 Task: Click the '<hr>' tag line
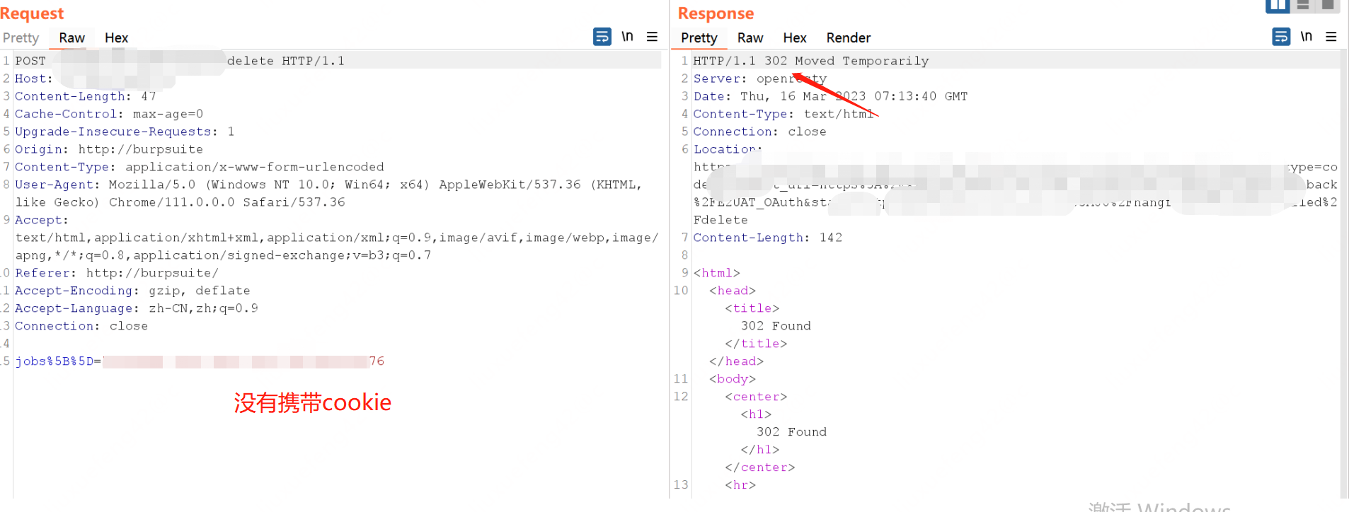click(x=740, y=485)
